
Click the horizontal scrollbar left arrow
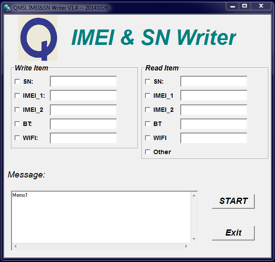click(x=15, y=246)
